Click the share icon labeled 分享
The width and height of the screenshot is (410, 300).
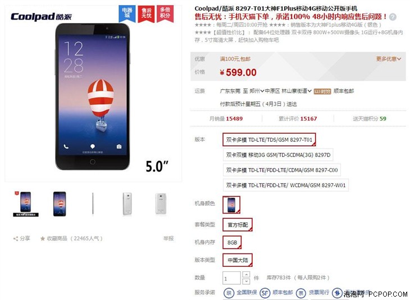(16, 238)
